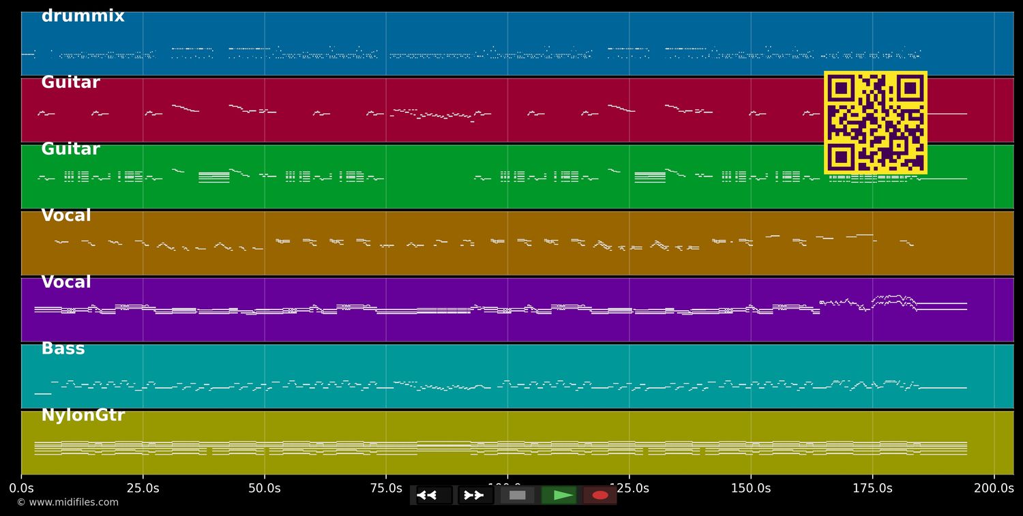Jump playhead to the 100.0s timeline mark
Screen dimensions: 1023x516
[507, 488]
